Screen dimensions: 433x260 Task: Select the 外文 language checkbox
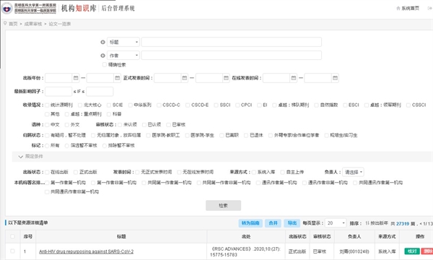click(67, 125)
